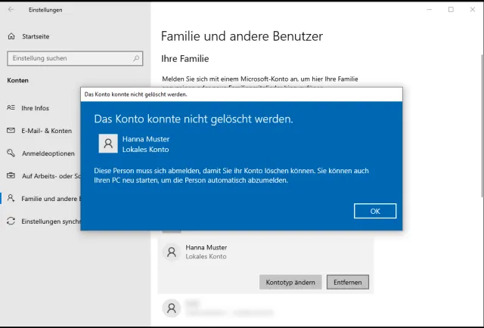The width and height of the screenshot is (484, 328).
Task: Click Familie und andere Benutzer page title
Action: click(x=242, y=36)
